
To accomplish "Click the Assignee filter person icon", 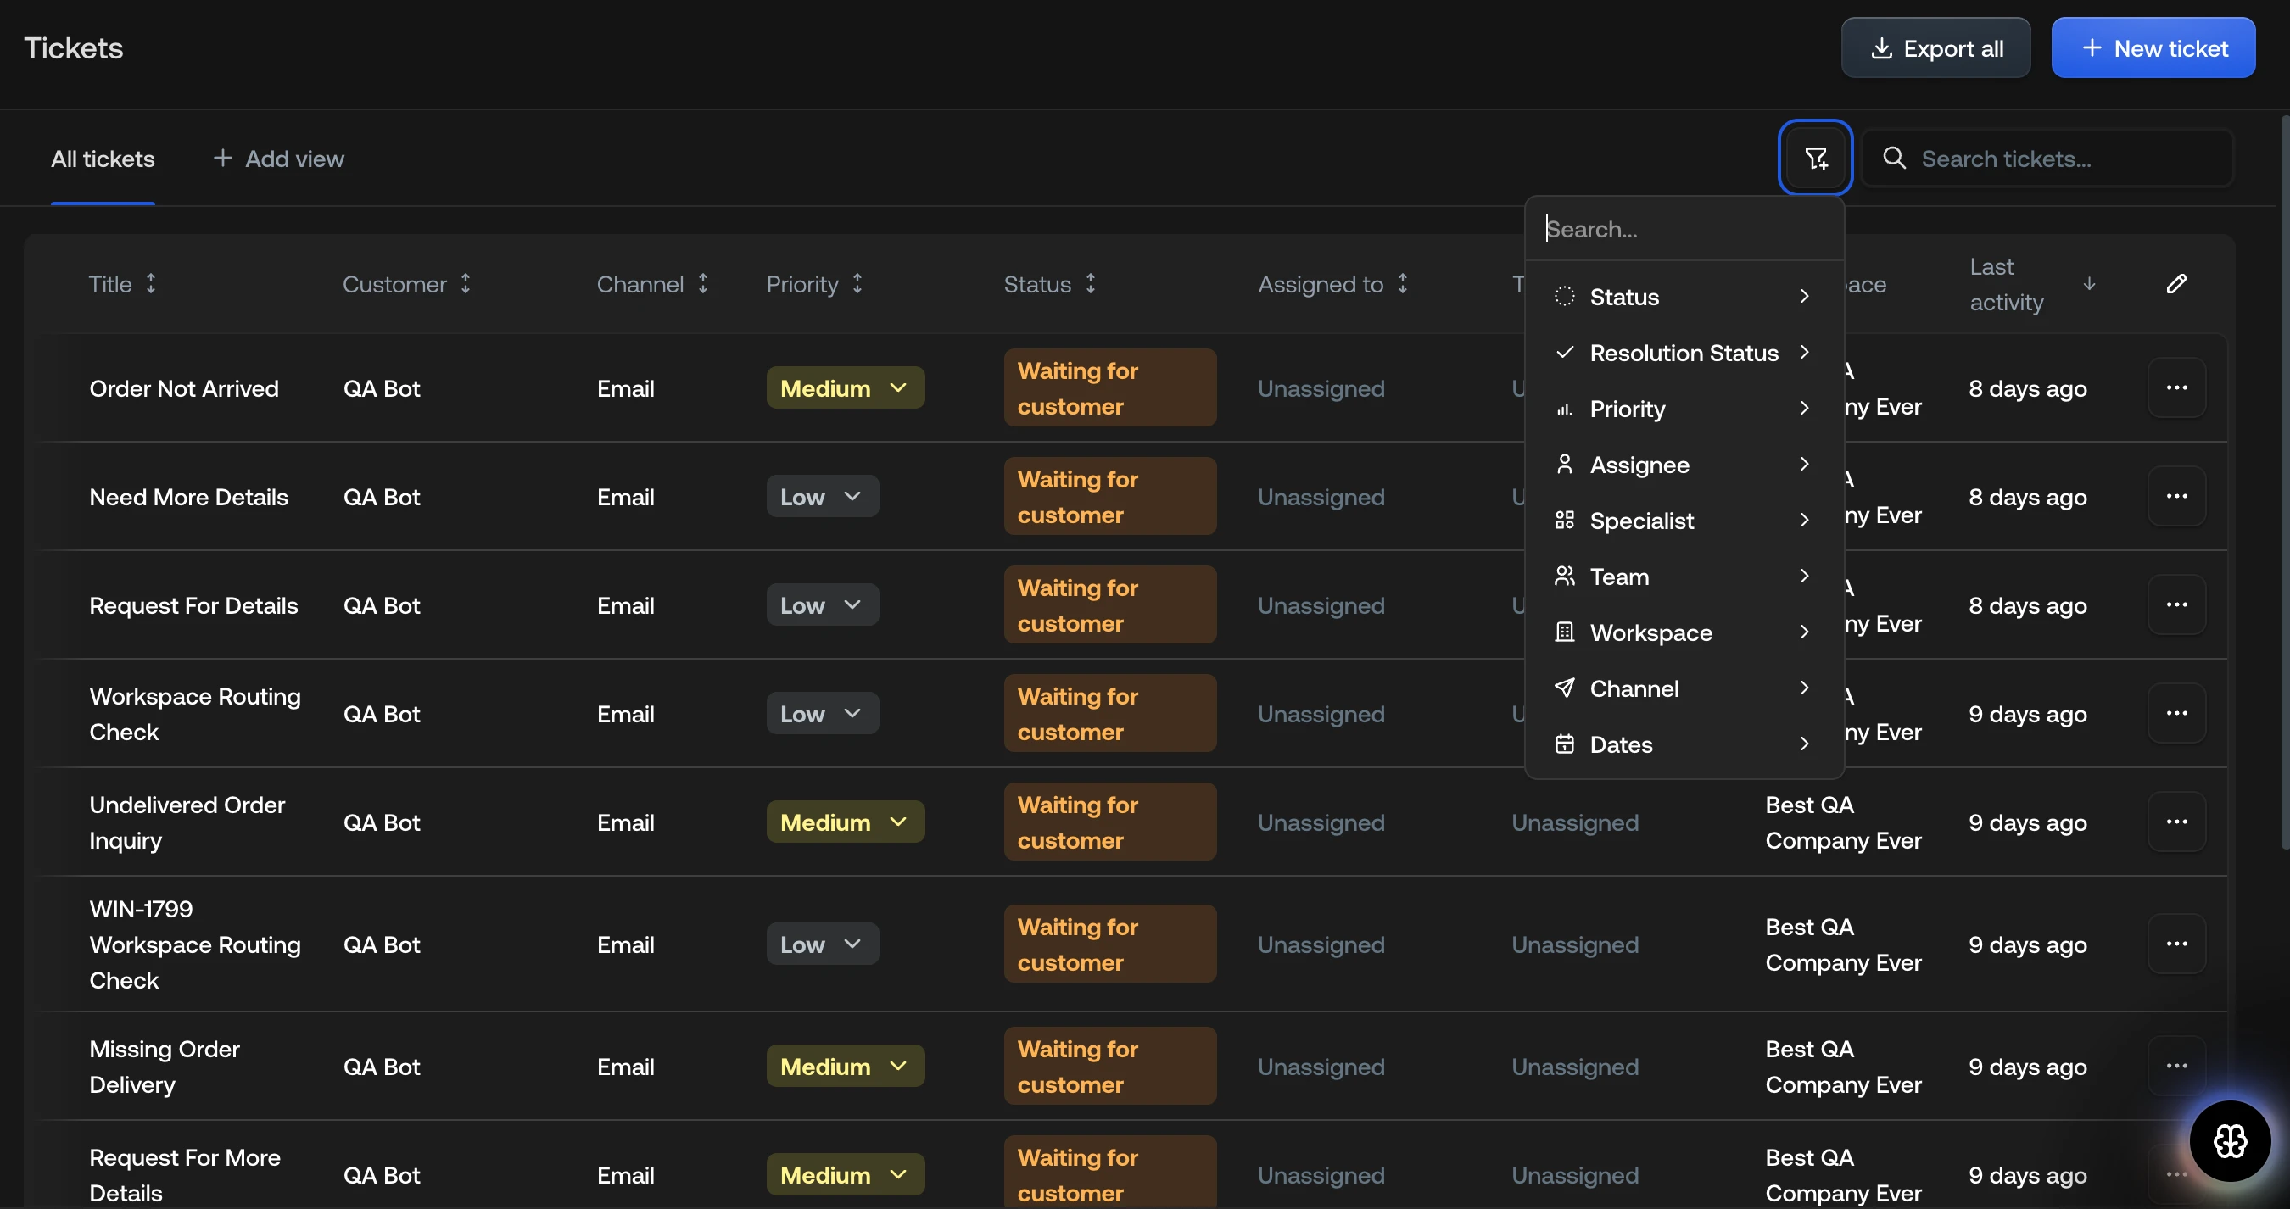I will [x=1564, y=465].
